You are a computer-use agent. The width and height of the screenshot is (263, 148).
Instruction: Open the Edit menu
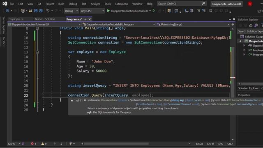[x=21, y=4]
